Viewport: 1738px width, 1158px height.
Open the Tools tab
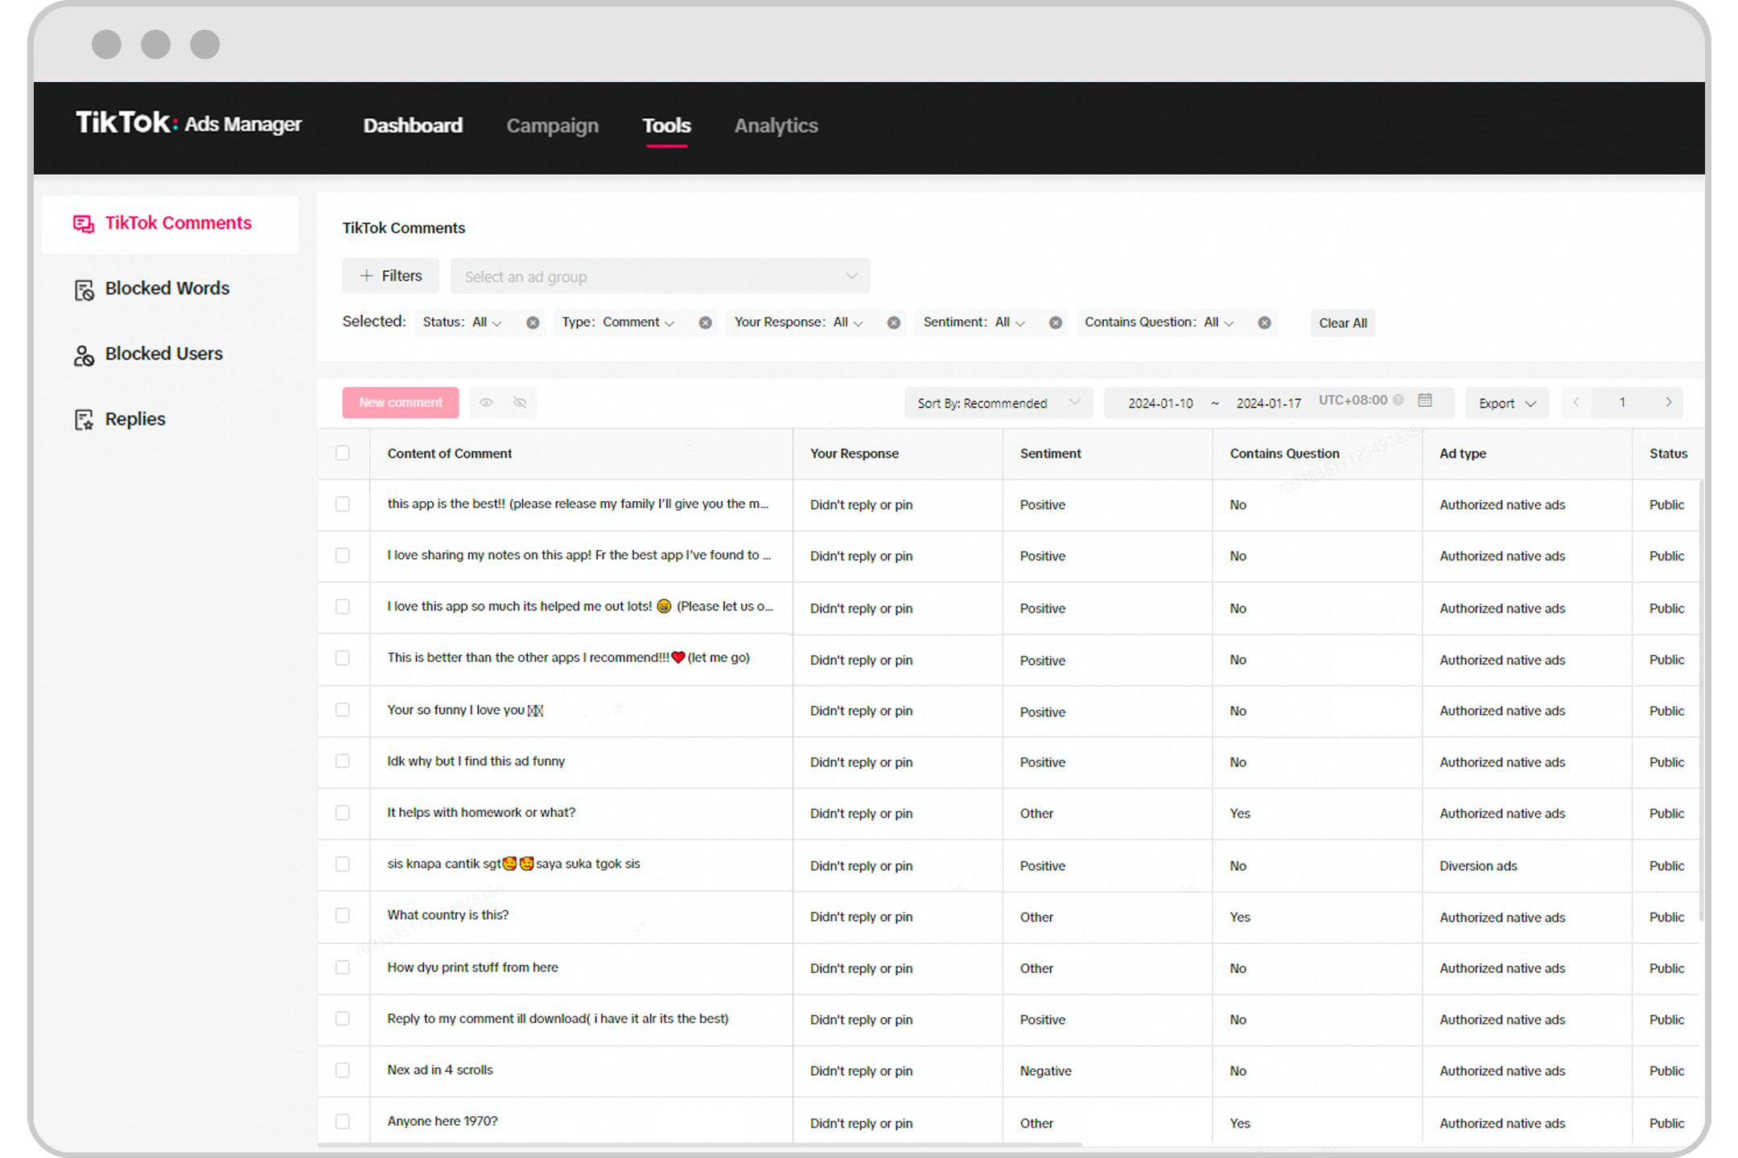coord(666,125)
